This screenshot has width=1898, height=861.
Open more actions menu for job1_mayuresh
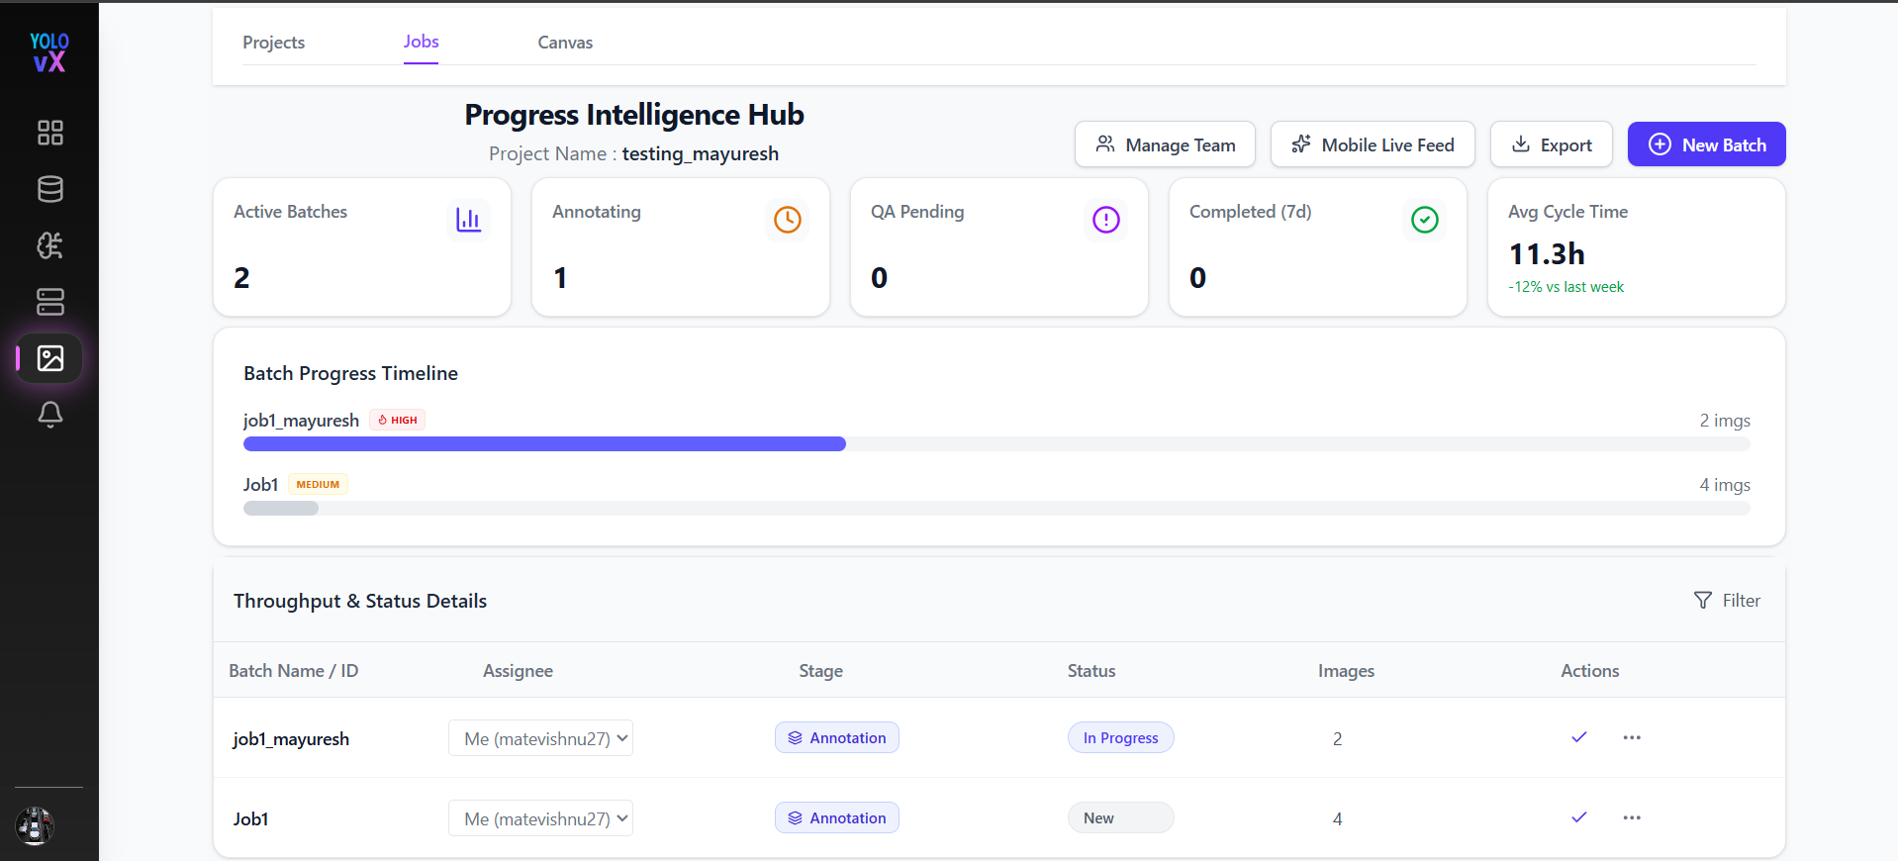coord(1632,737)
